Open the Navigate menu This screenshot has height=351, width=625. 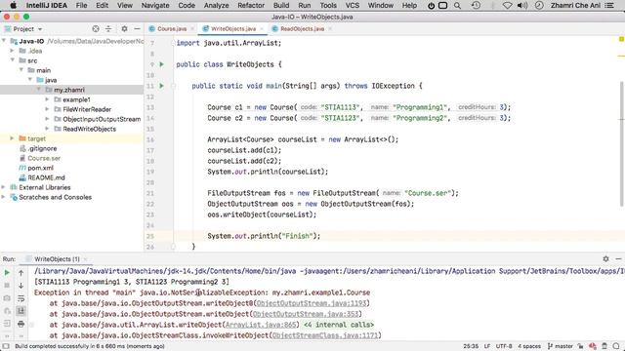(155, 5)
